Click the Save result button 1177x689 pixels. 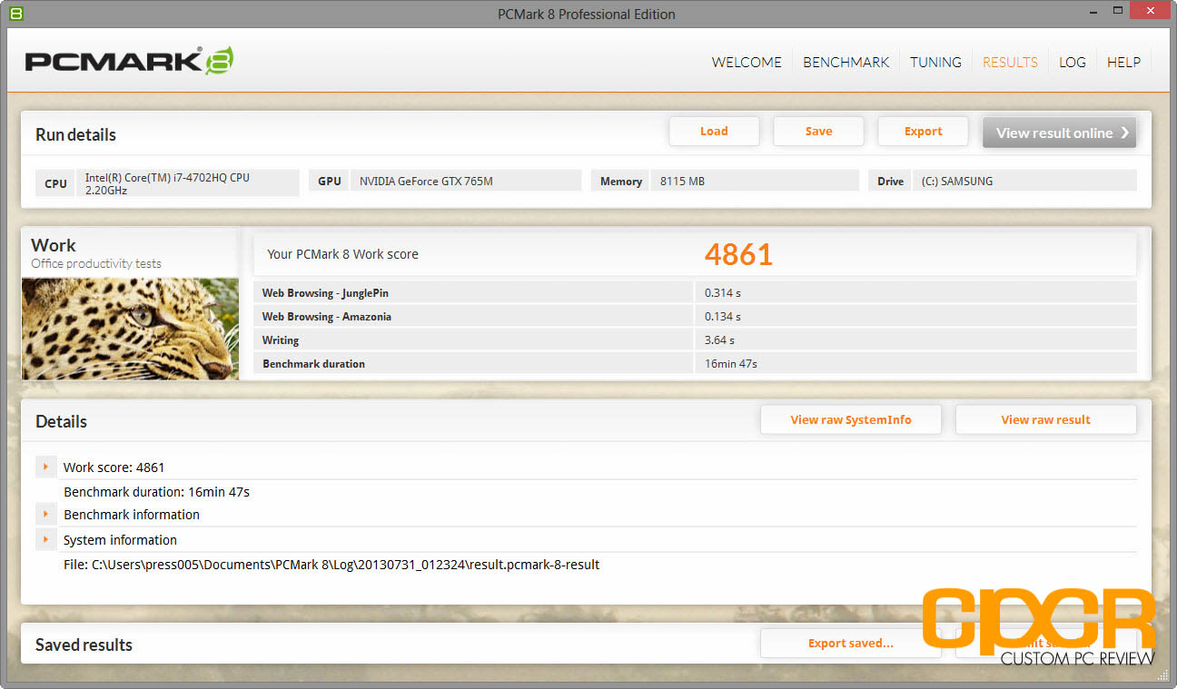(x=818, y=131)
